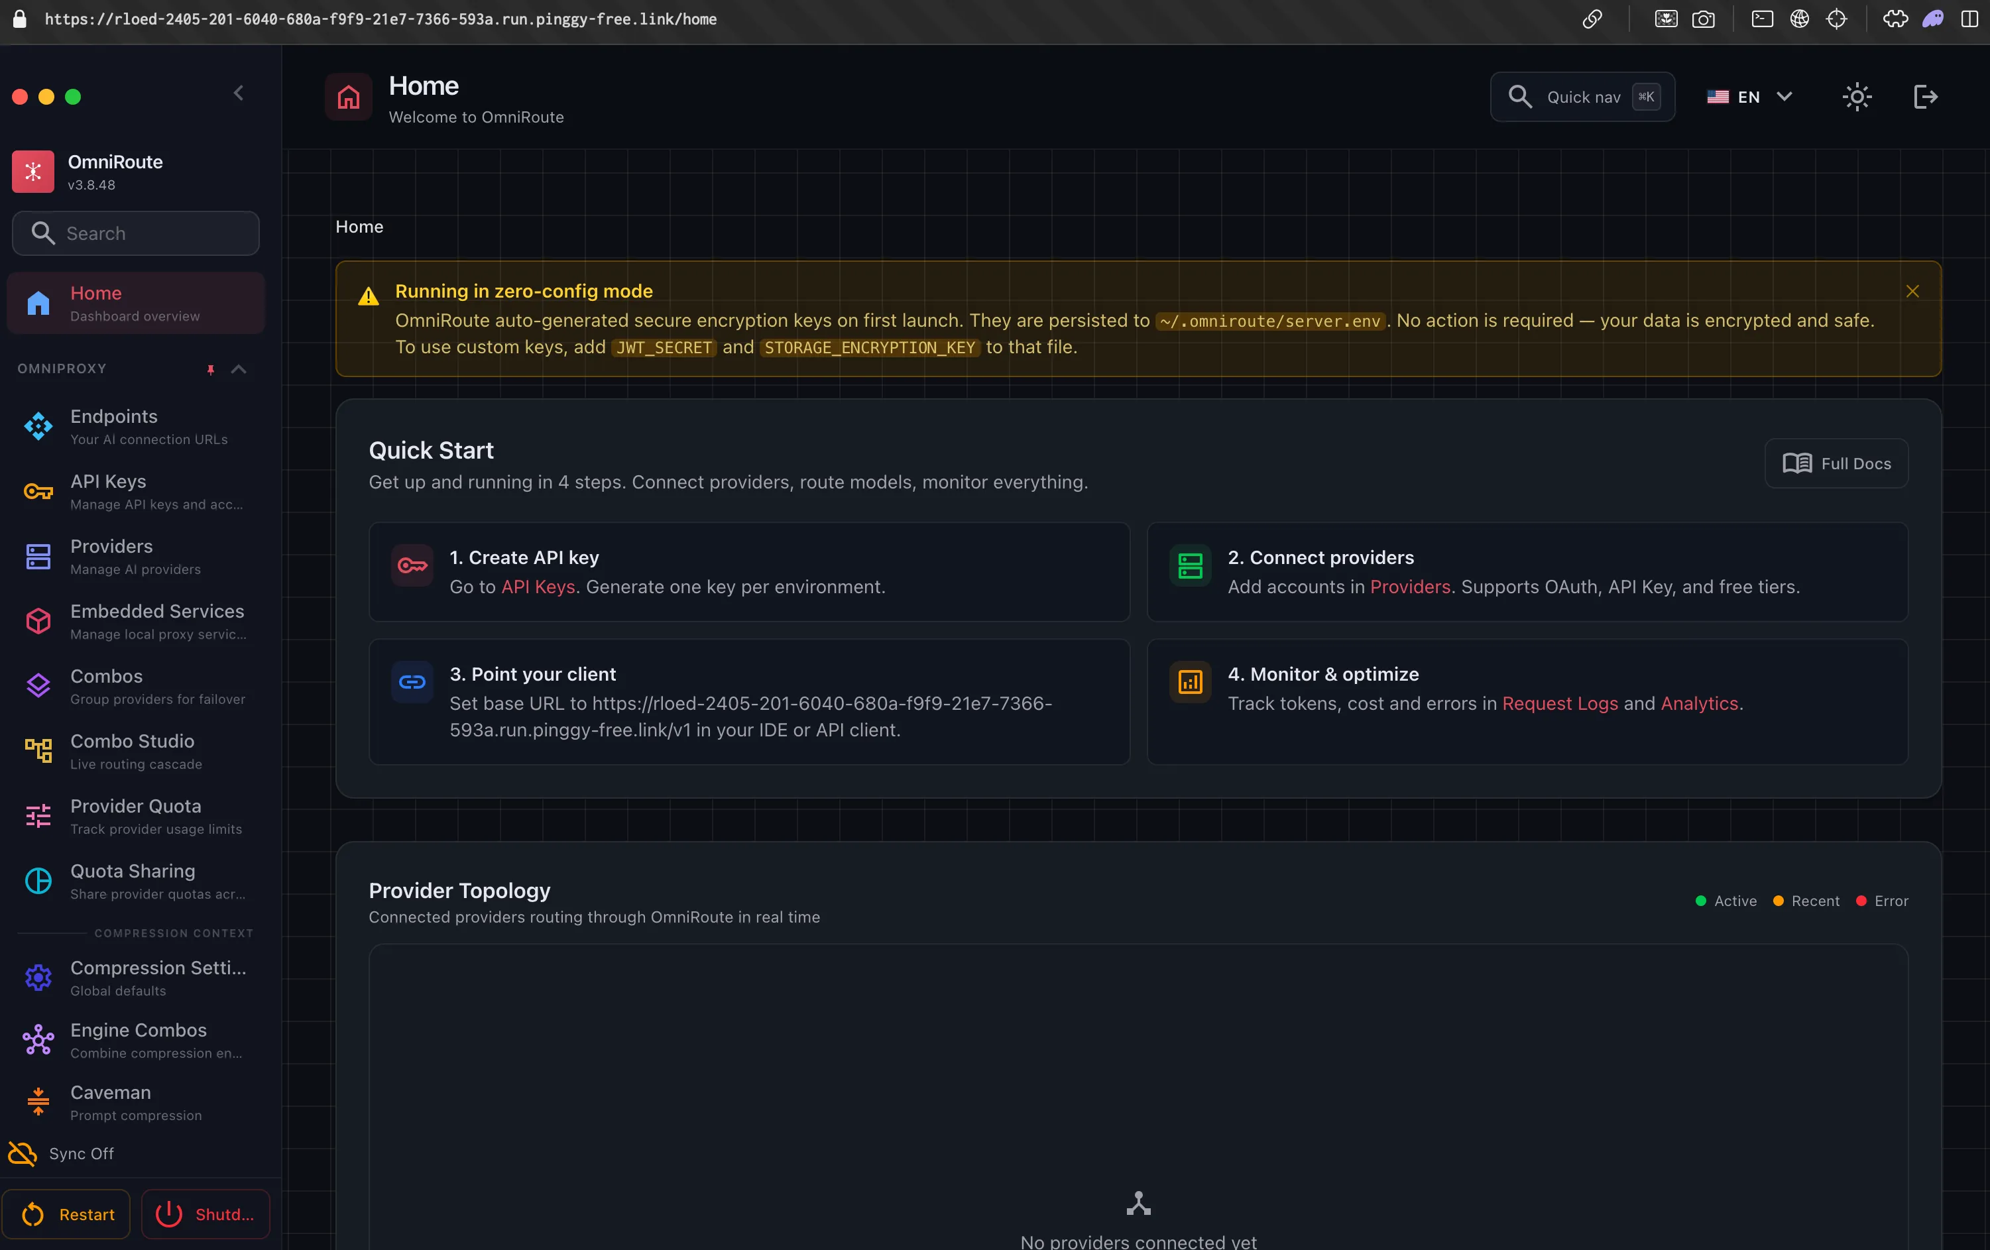This screenshot has width=1990, height=1250.
Task: Click the Shutdown button
Action: 205,1214
